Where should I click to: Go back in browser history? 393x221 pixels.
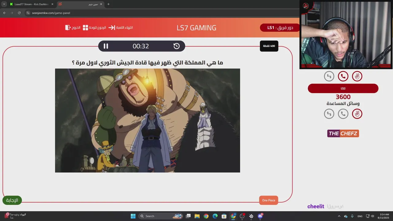(4, 13)
